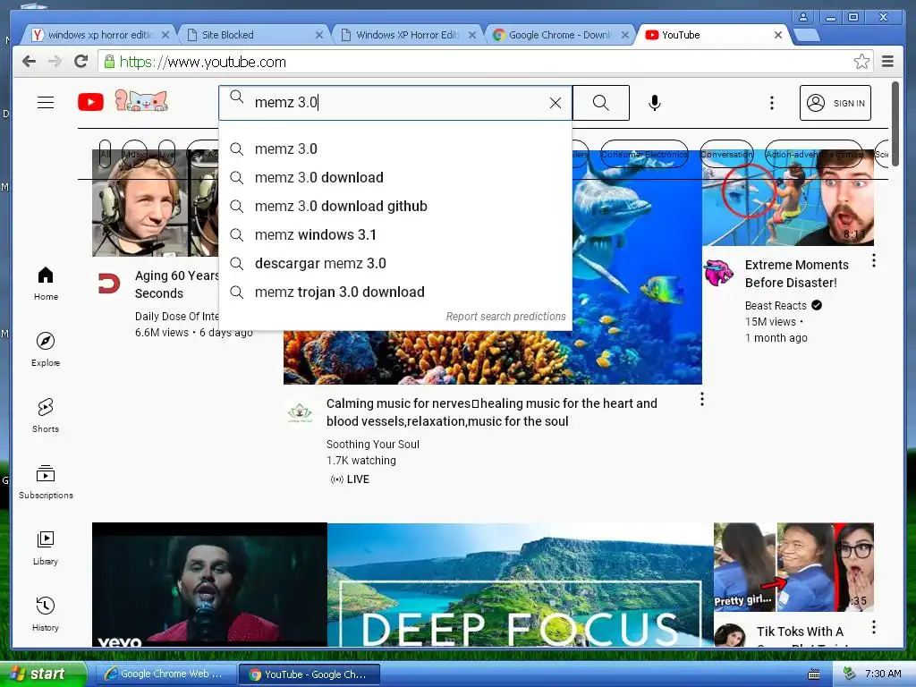This screenshot has height=687, width=916.
Task: Open the YouTube hamburger guide menu
Action: click(46, 103)
